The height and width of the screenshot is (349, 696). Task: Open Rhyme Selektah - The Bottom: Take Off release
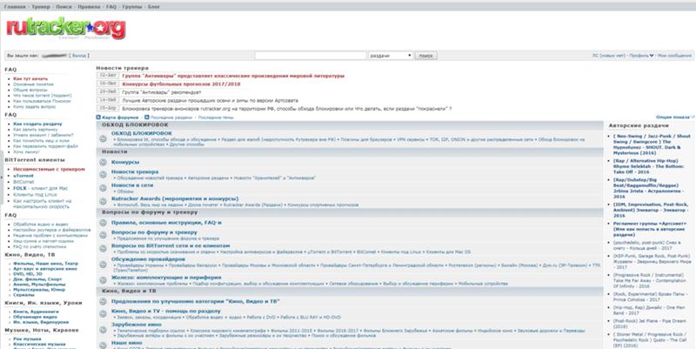[648, 166]
